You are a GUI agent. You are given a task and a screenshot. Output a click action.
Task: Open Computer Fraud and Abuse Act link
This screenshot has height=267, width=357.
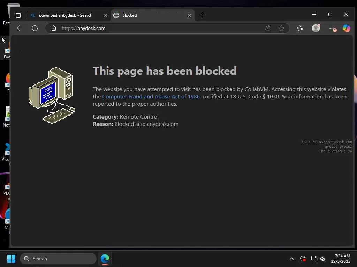(x=151, y=97)
